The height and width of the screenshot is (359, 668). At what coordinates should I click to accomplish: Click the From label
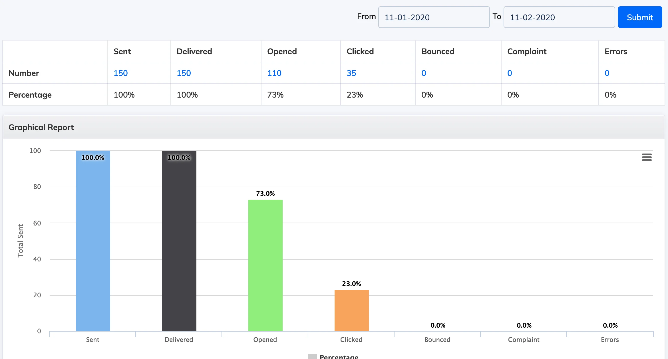click(x=366, y=17)
